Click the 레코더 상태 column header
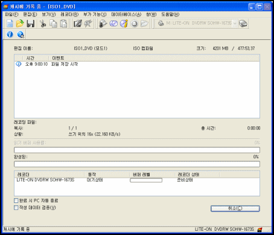The image size is (274, 235). (197, 175)
